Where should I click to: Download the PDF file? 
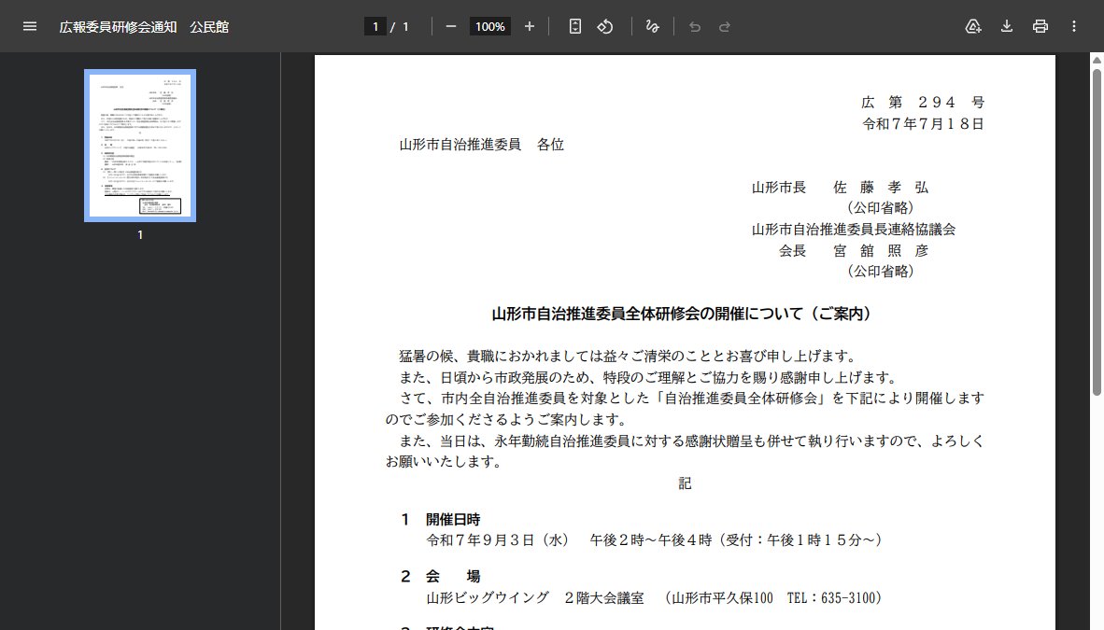point(1007,27)
